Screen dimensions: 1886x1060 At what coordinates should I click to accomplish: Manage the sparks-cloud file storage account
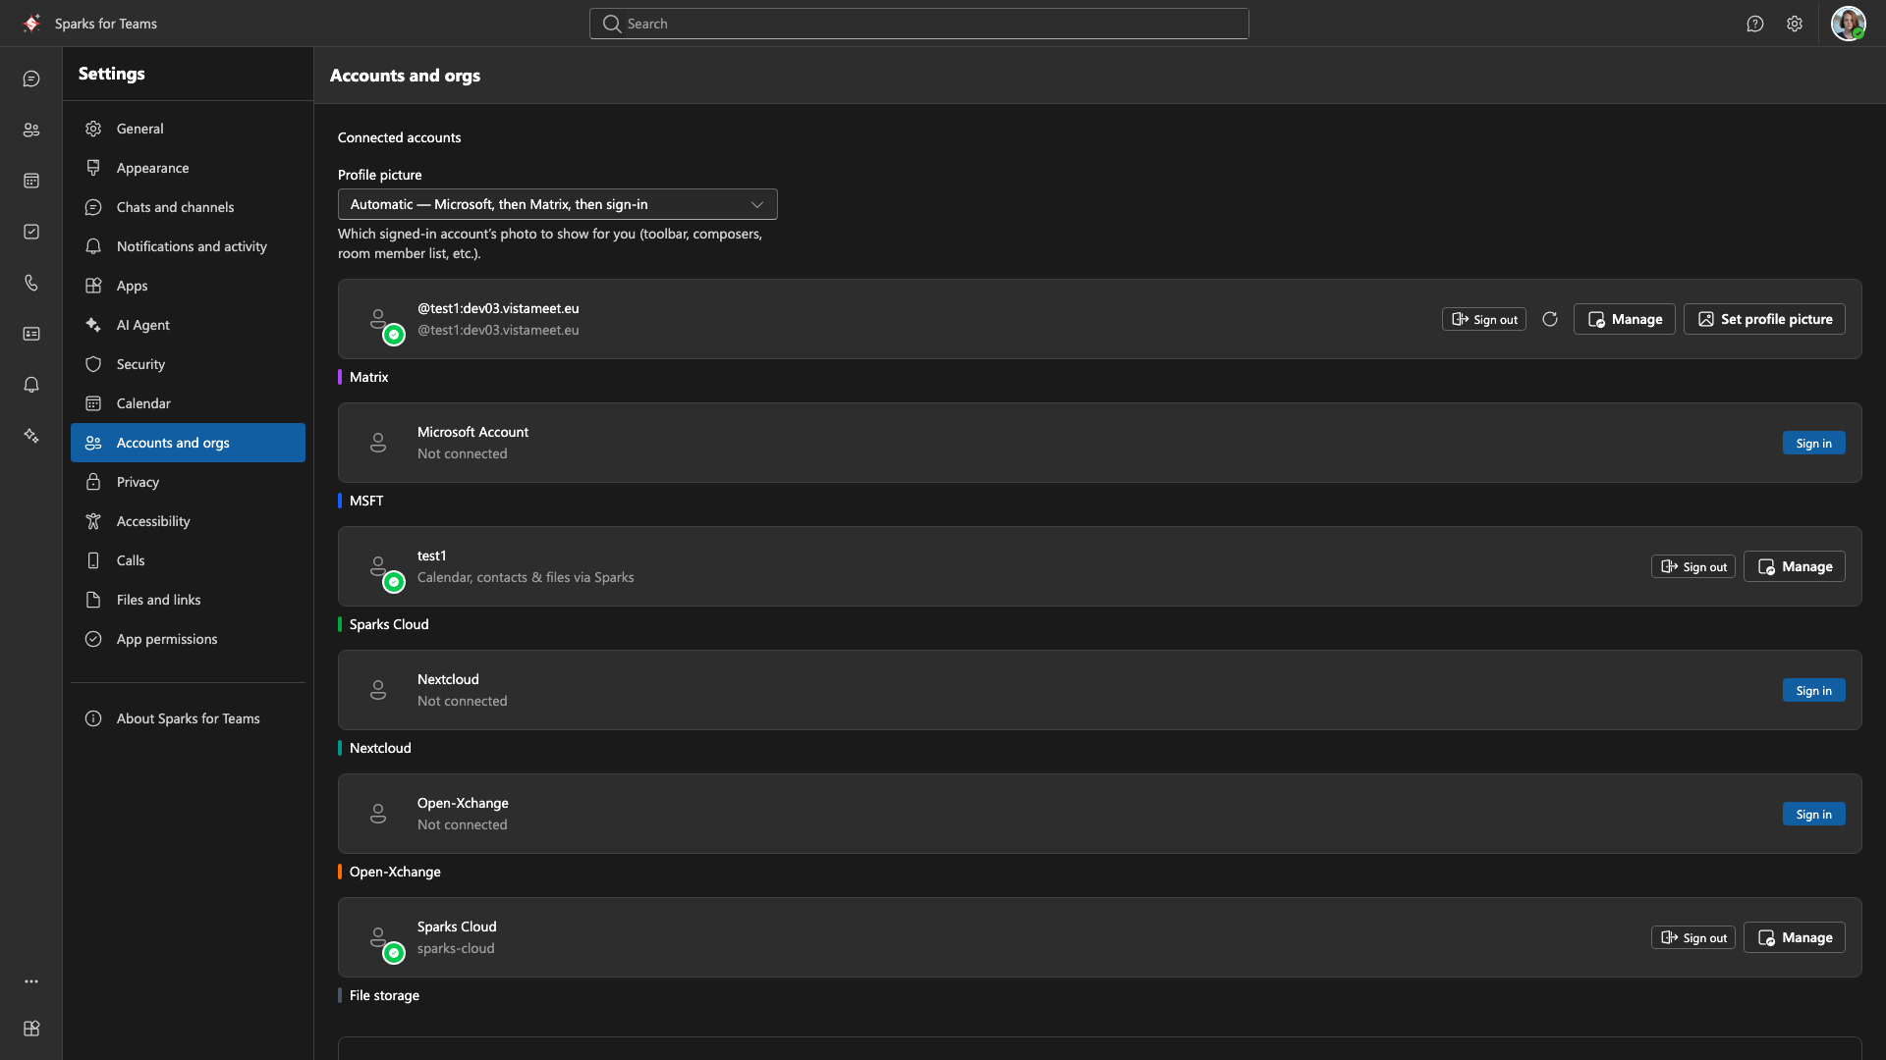coord(1794,937)
